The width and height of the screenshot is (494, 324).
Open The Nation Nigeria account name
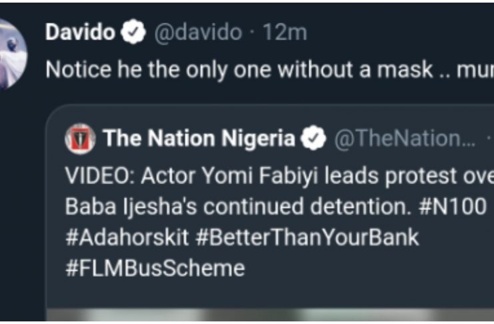[199, 139]
